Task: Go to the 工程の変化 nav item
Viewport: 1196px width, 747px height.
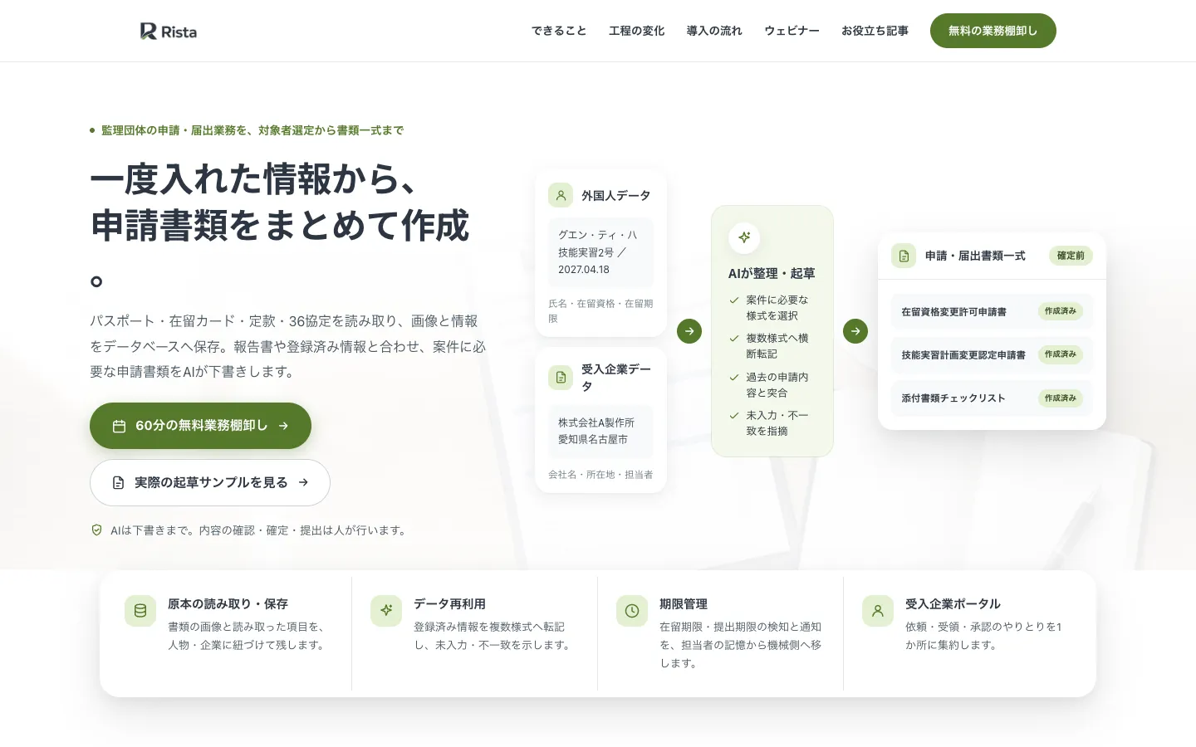Action: point(636,31)
